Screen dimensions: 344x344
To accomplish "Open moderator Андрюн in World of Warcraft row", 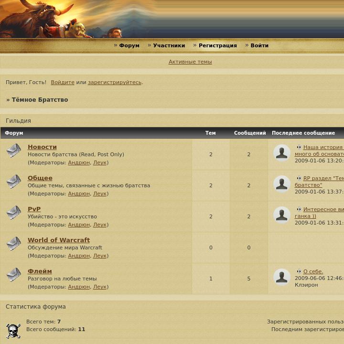I will click(x=79, y=256).
